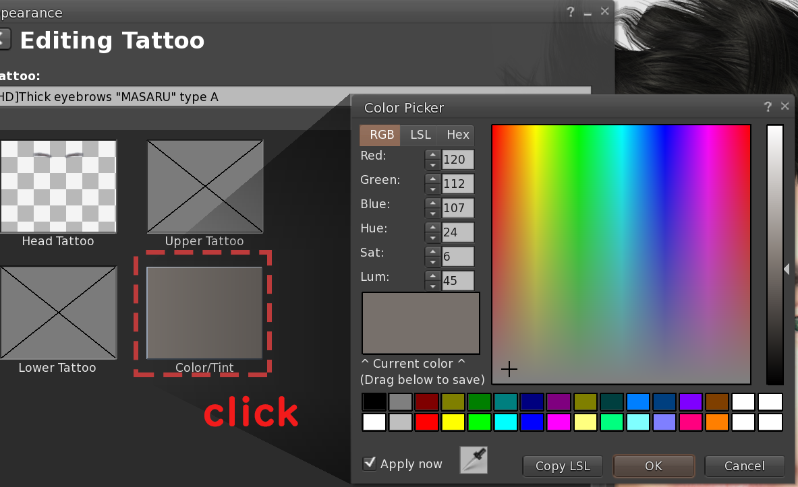The width and height of the screenshot is (798, 487).
Task: Click the Copy LSL button
Action: (x=563, y=465)
